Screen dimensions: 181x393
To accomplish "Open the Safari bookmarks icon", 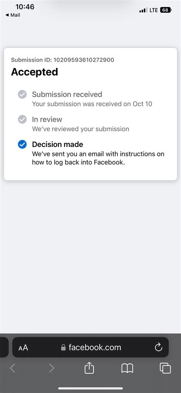I will click(127, 368).
